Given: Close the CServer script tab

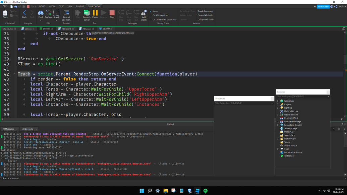Looking at the screenshot, I should 52,29.
